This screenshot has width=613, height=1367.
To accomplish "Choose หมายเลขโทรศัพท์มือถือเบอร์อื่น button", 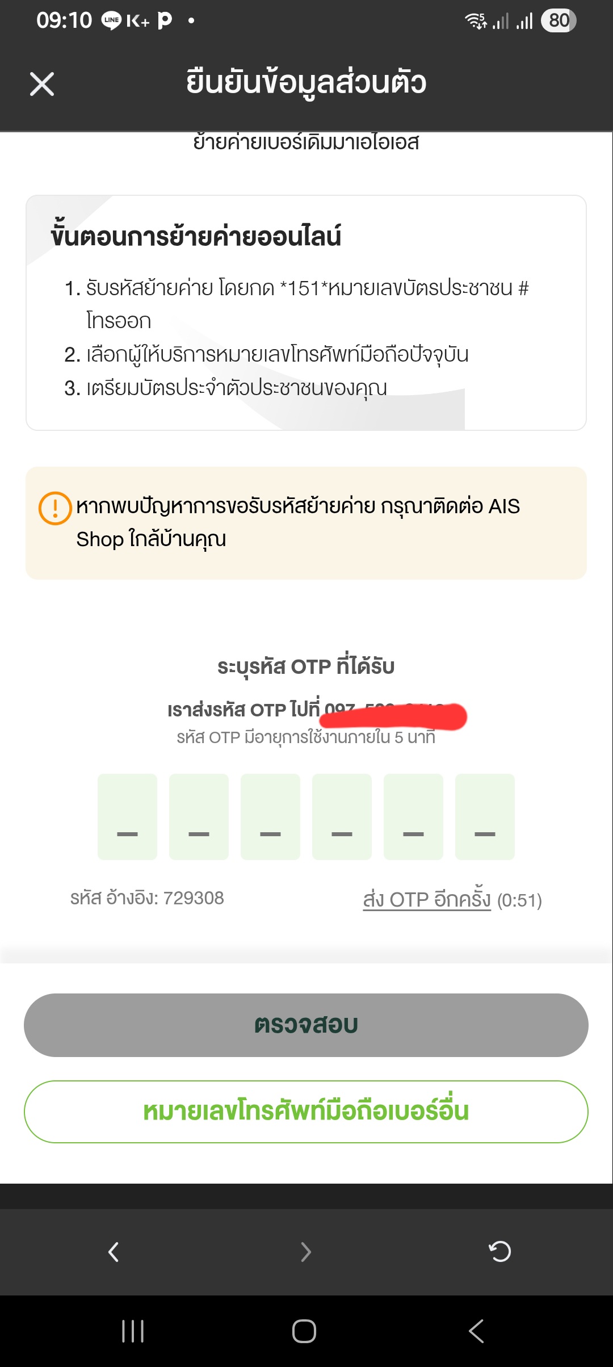I will click(306, 1112).
